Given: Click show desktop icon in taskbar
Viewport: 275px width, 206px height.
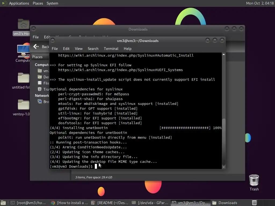Looking at the screenshot, I should tap(3, 203).
